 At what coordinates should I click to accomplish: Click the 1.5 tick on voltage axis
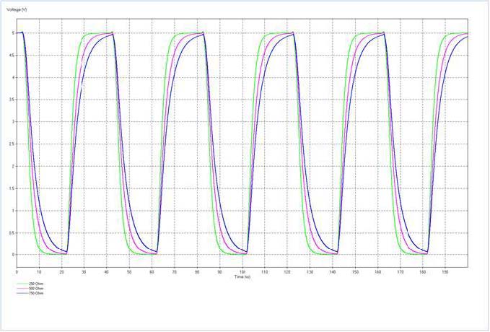tap(10, 188)
